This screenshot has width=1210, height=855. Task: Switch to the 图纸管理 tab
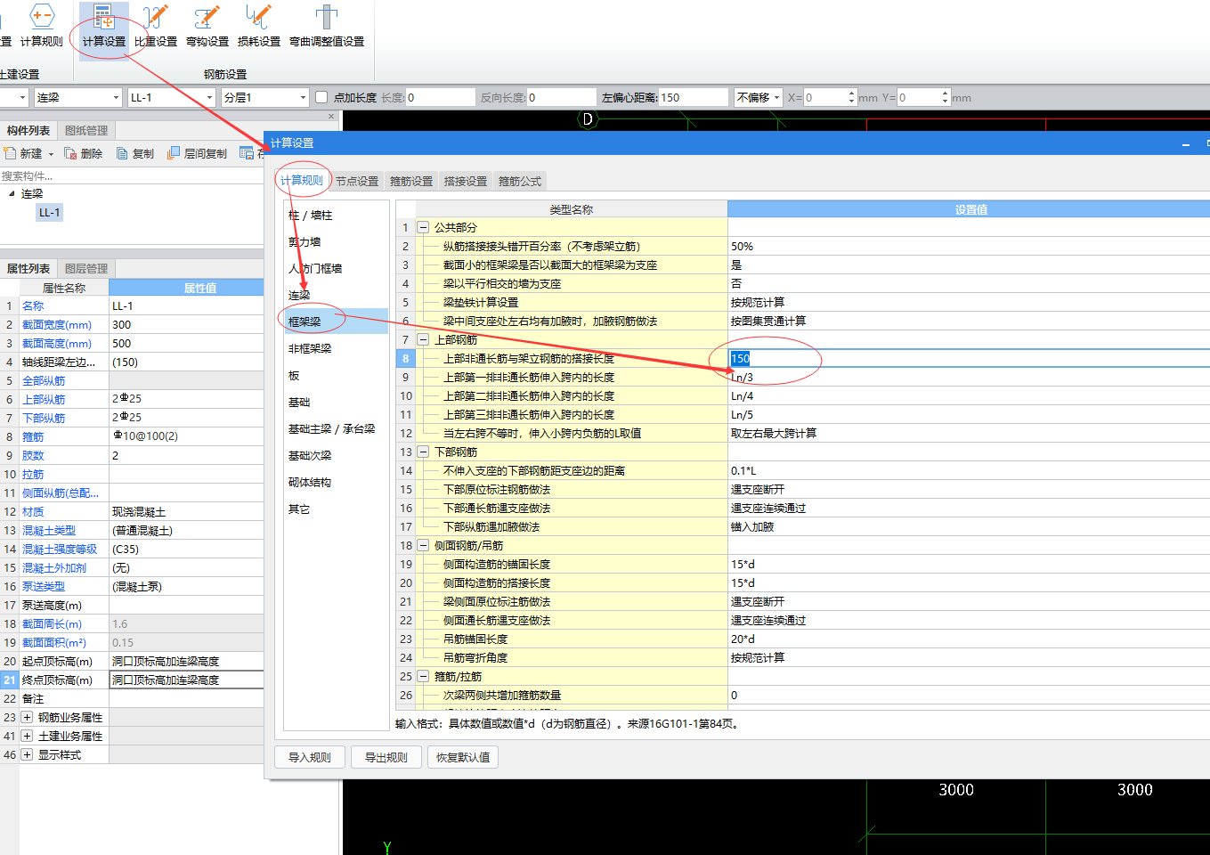pyautogui.click(x=86, y=130)
